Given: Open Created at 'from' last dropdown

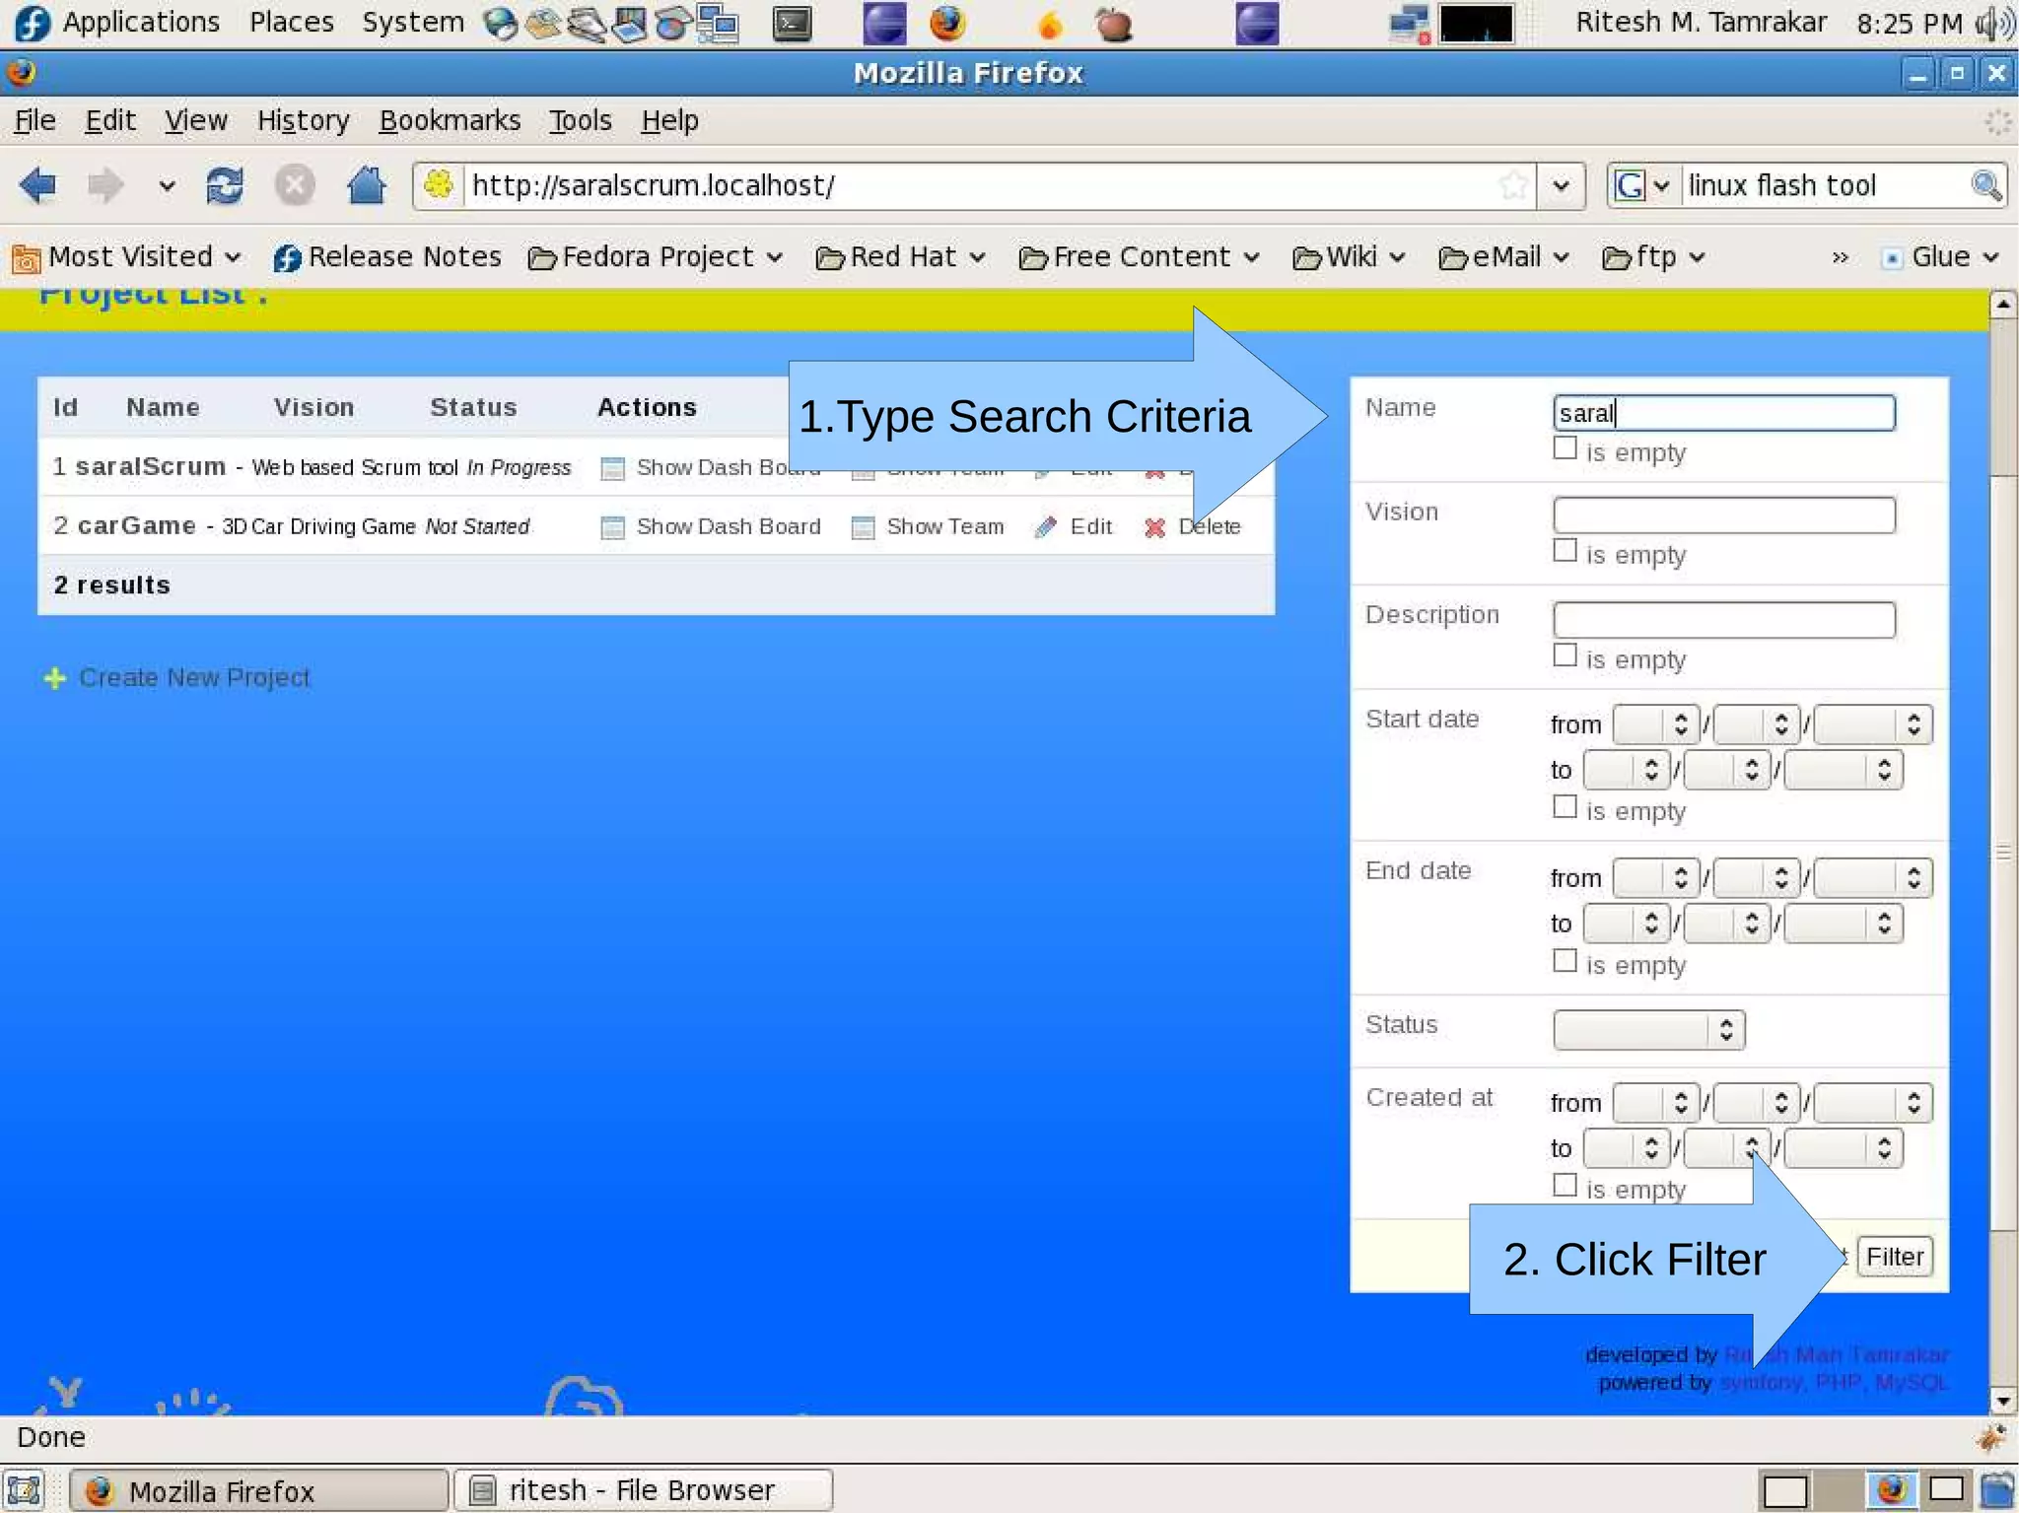Looking at the screenshot, I should pyautogui.click(x=1872, y=1103).
